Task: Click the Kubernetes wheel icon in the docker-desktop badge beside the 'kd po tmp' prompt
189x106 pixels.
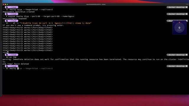Action: (186, 55)
